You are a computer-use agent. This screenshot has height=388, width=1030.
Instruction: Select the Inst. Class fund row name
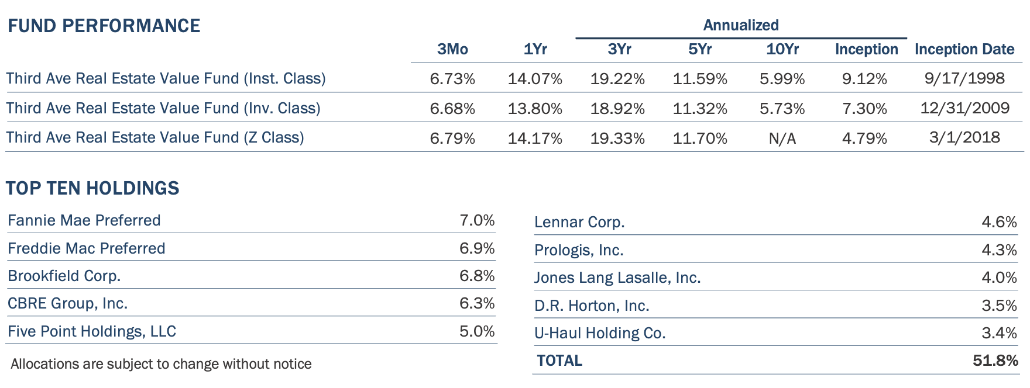click(166, 78)
